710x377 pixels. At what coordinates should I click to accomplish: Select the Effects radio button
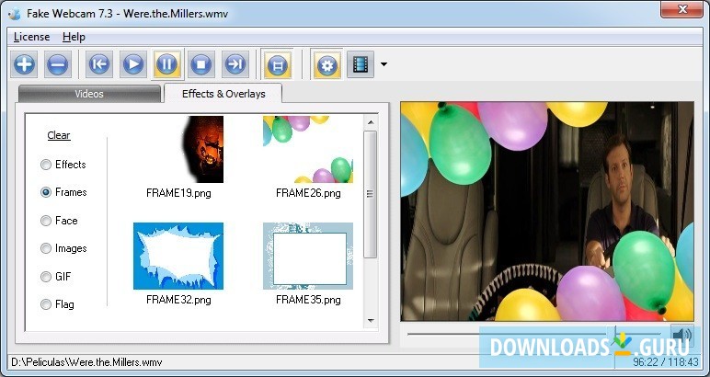point(63,165)
